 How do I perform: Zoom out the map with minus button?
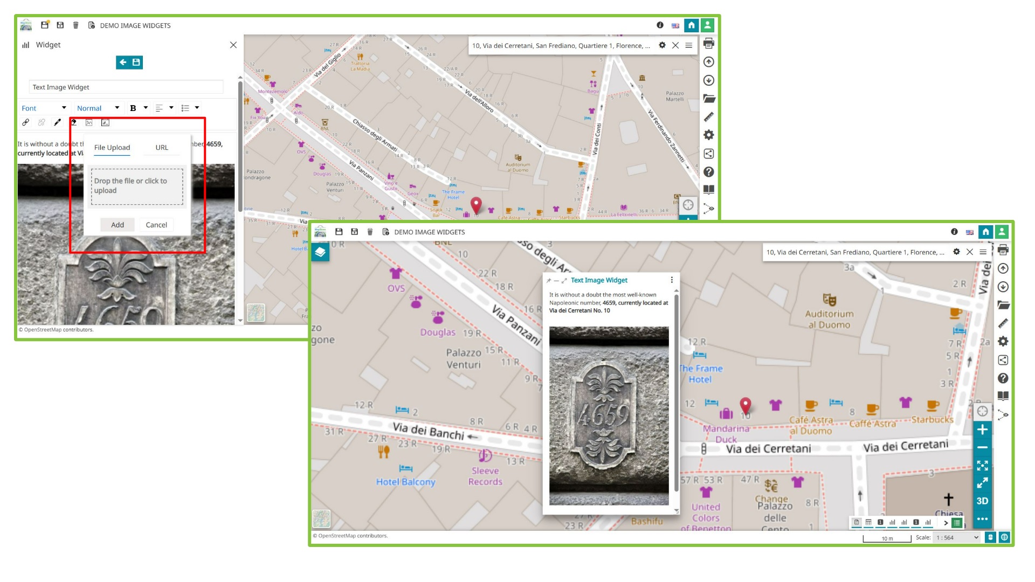click(982, 447)
